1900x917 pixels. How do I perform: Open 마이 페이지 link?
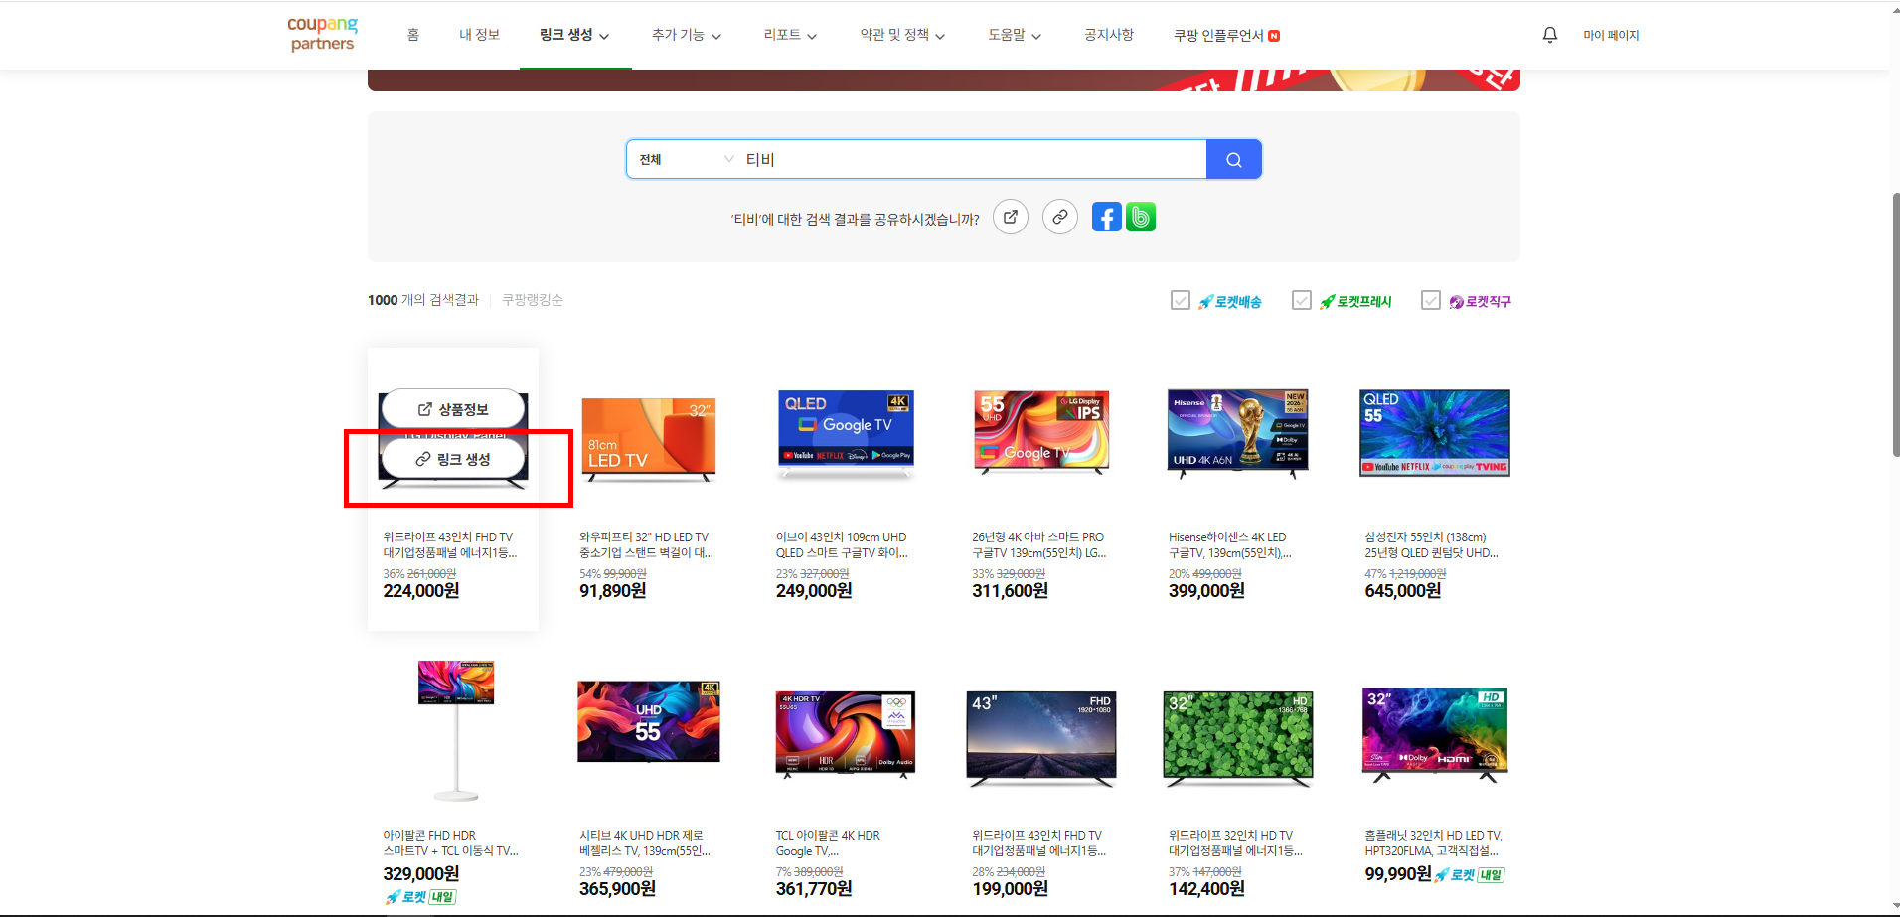coord(1611,35)
